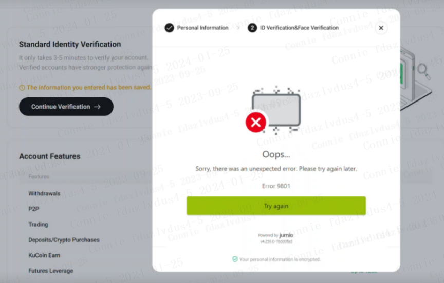Viewport: 444px width, 283px height.
Task: Click the Deposits/Crypto Purchases row
Action: click(x=64, y=239)
